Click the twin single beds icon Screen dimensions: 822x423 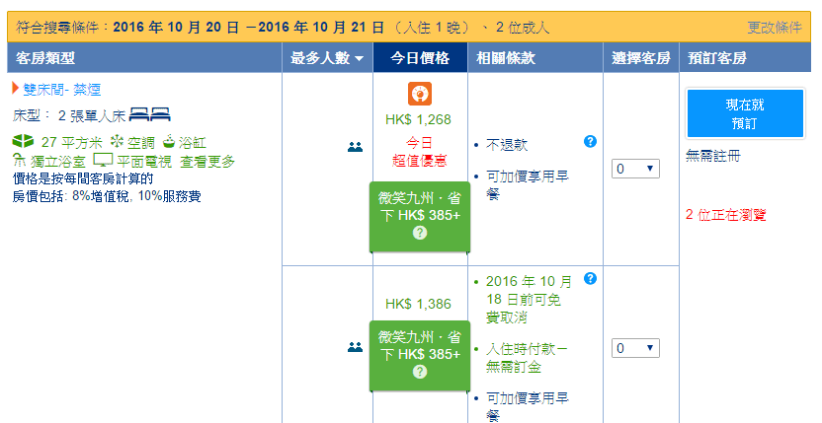pyautogui.click(x=150, y=115)
